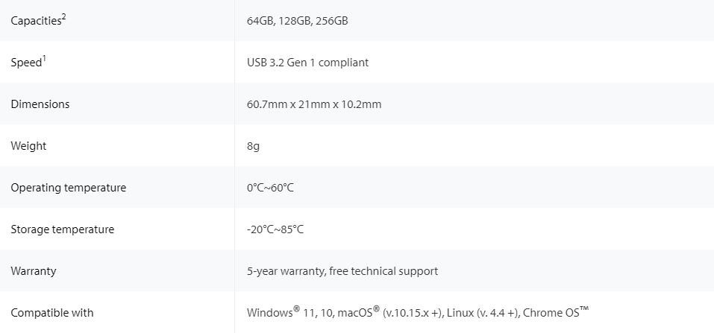
Task: Click the Storage temperature label
Action: pos(63,229)
